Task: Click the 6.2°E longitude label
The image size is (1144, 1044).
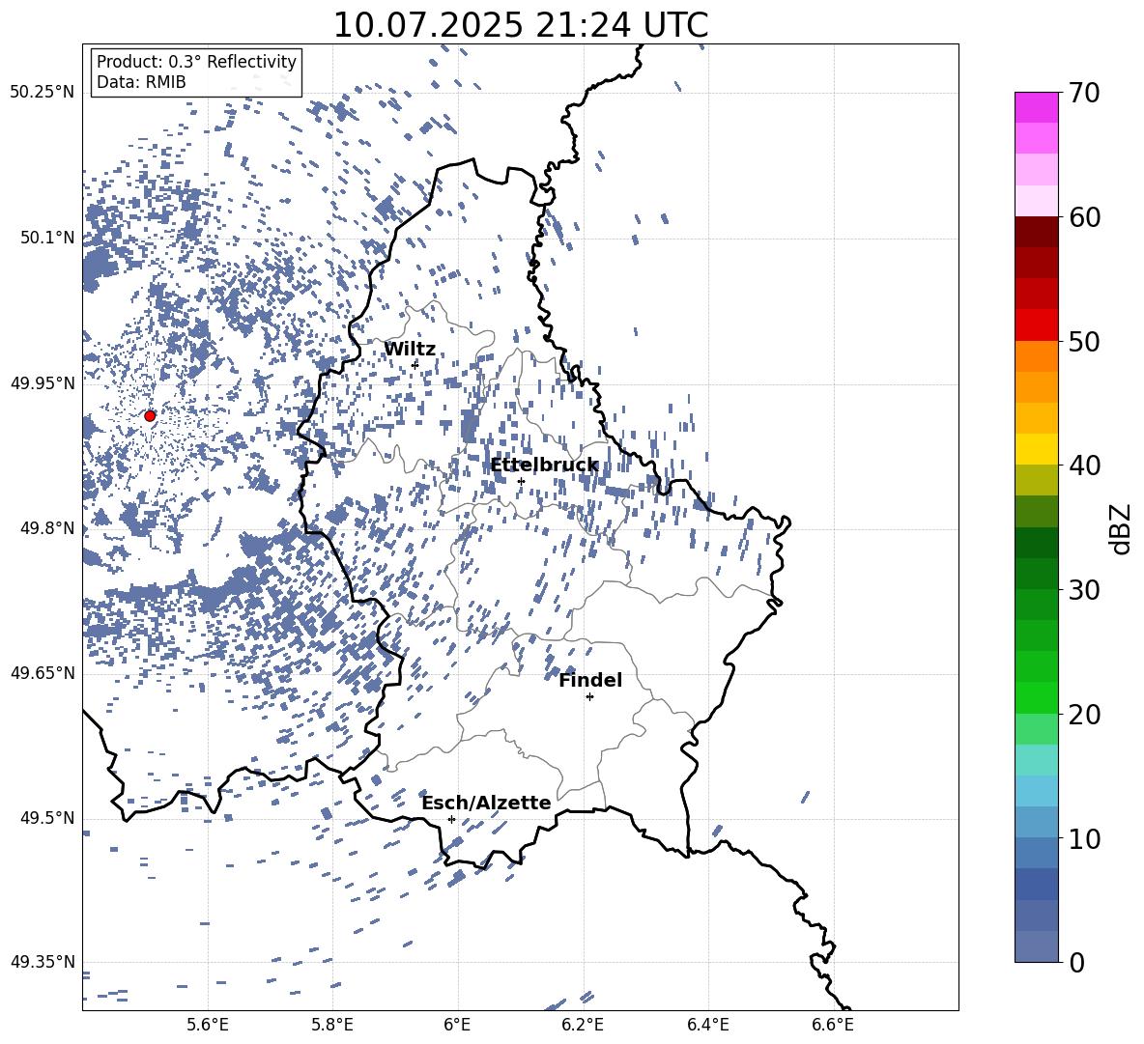Action: click(583, 1025)
